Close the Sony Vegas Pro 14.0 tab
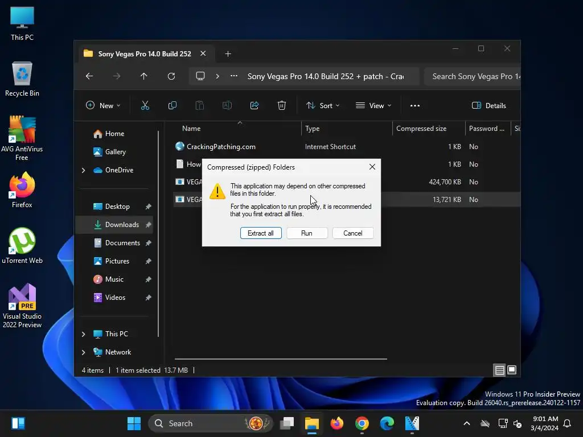The width and height of the screenshot is (583, 437). click(x=203, y=53)
